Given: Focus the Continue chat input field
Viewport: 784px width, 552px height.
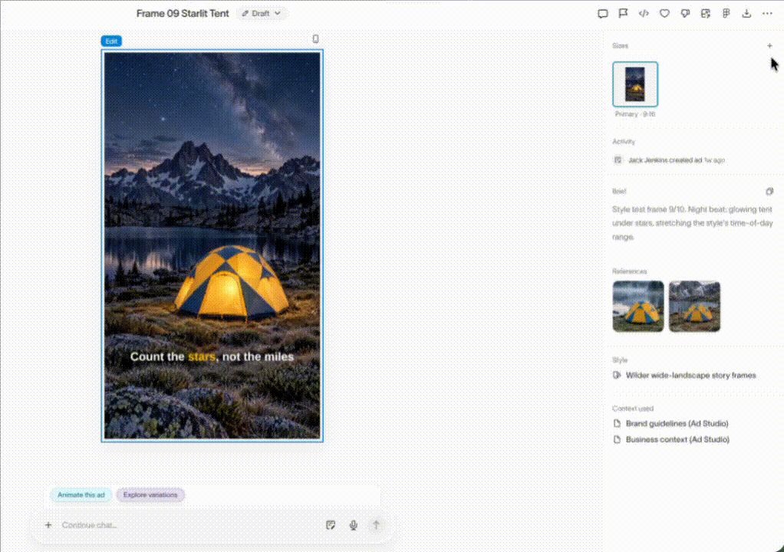Looking at the screenshot, I should [x=190, y=525].
